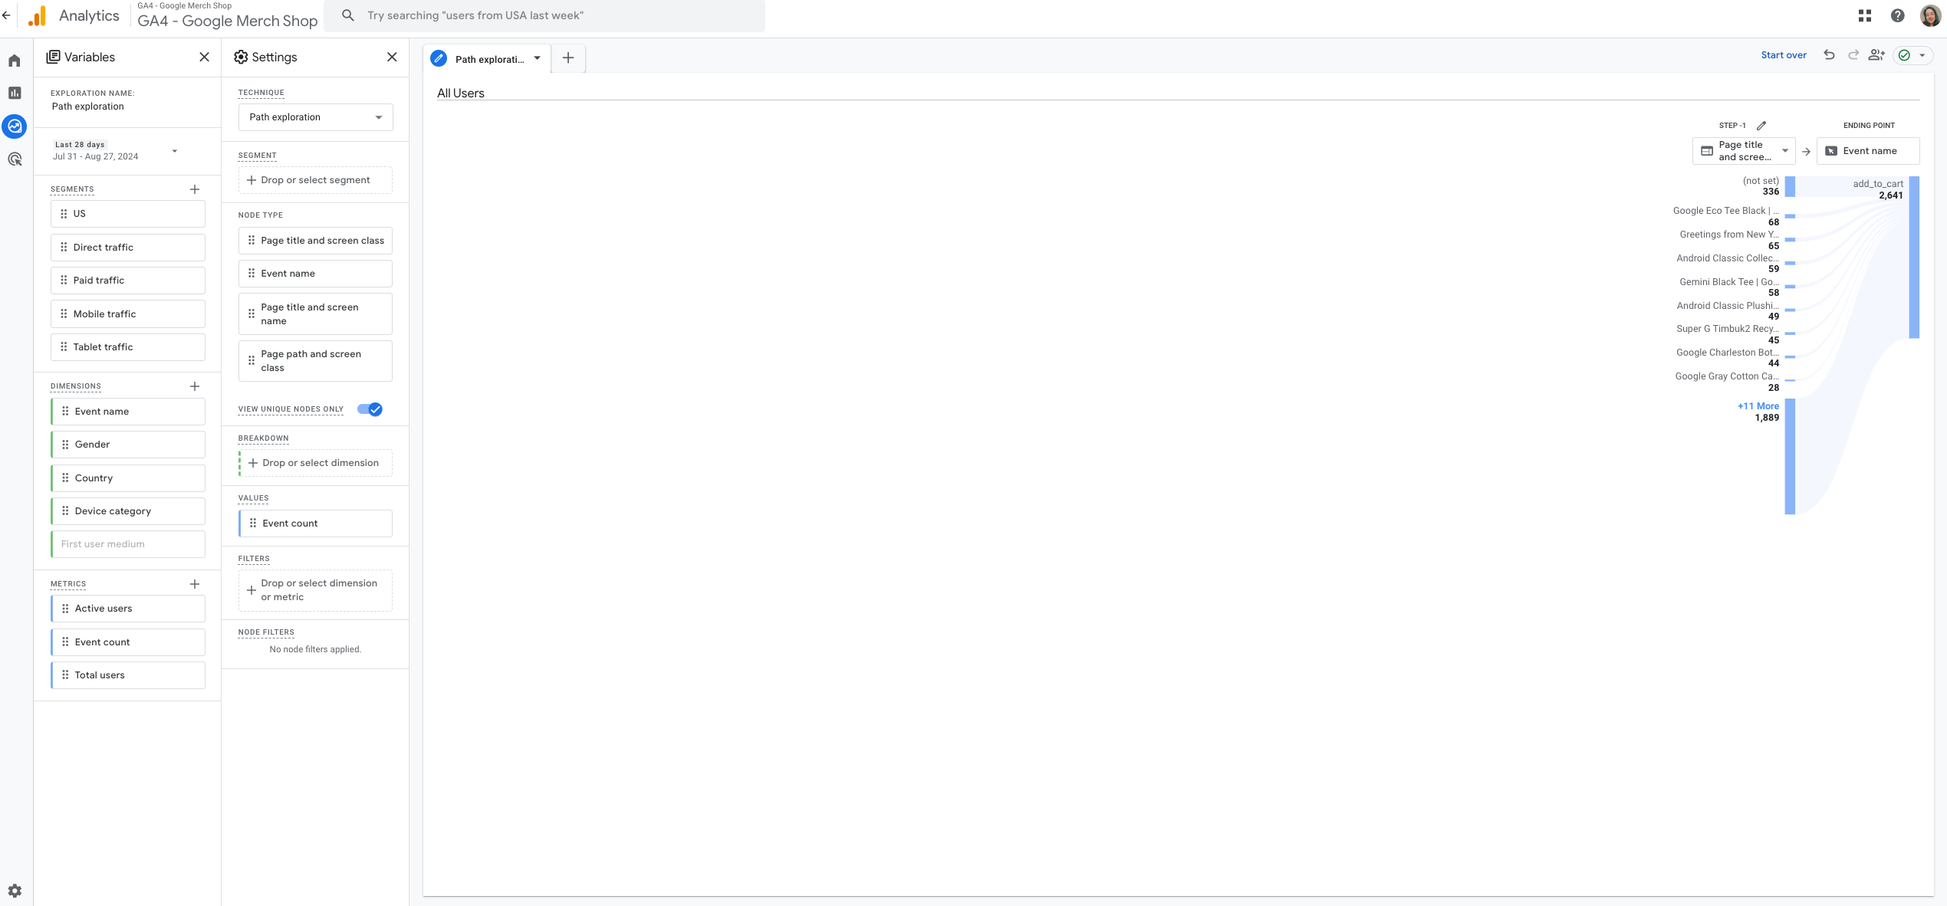Viewport: 1947px width, 906px height.
Task: Add a new metric with plus
Action: point(195,584)
